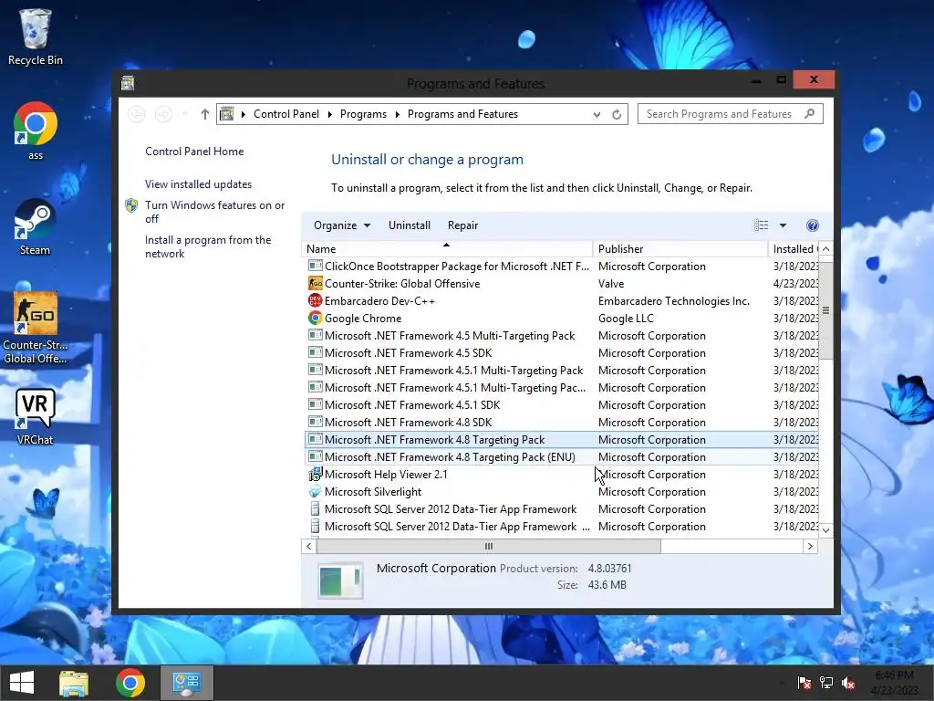Viewport: 934px width, 701px height.
Task: Click the Control Panel address bar icon
Action: click(x=227, y=114)
